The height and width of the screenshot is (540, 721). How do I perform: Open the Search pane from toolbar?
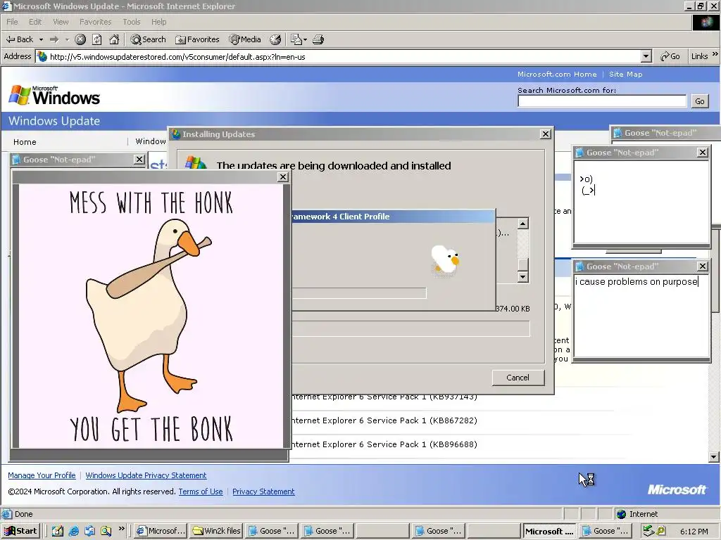pyautogui.click(x=148, y=39)
